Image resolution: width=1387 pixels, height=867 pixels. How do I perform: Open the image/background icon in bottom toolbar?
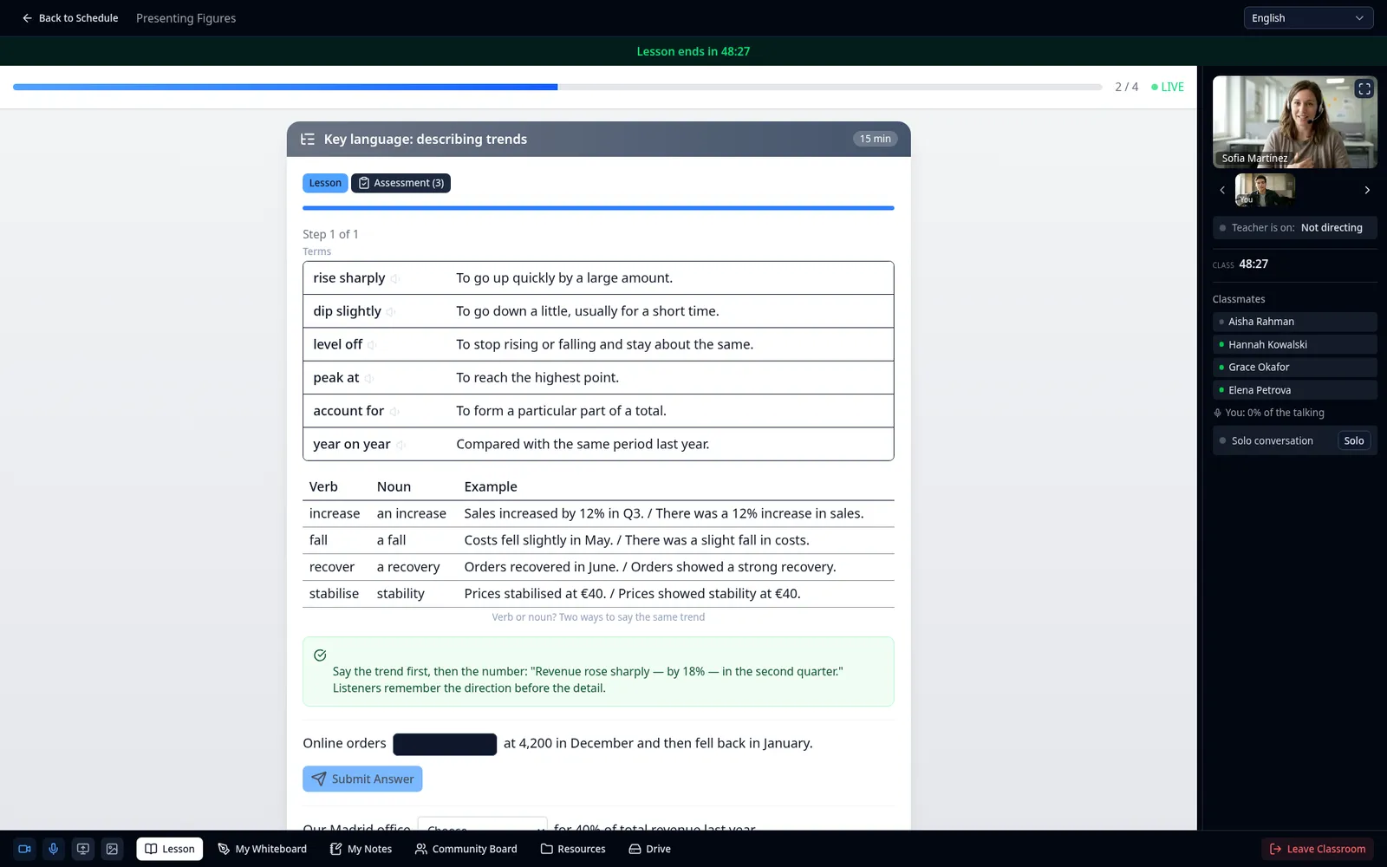pyautogui.click(x=113, y=849)
